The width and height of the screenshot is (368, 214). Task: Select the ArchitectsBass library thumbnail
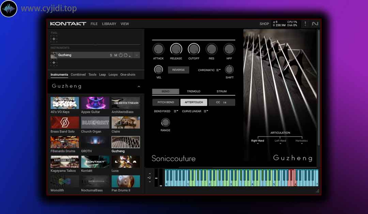point(126,103)
